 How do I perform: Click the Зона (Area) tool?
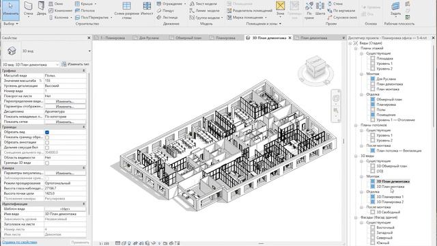point(280,8)
